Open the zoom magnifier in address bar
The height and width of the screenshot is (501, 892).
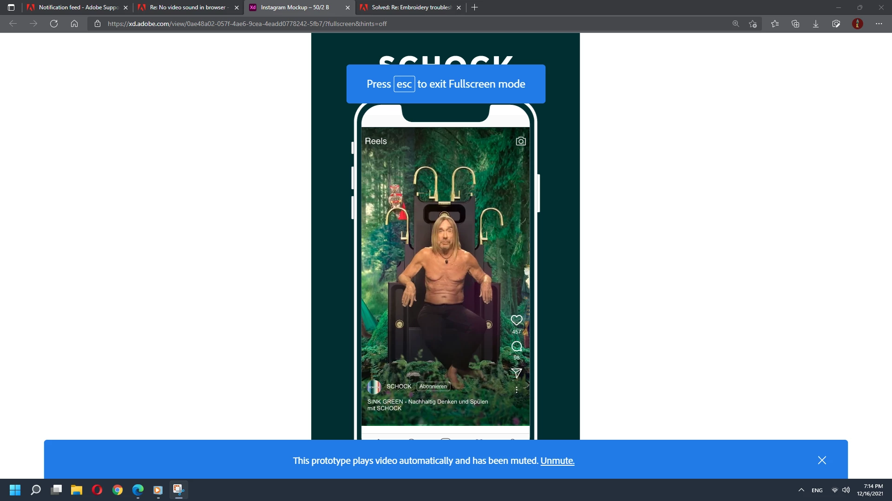click(735, 24)
